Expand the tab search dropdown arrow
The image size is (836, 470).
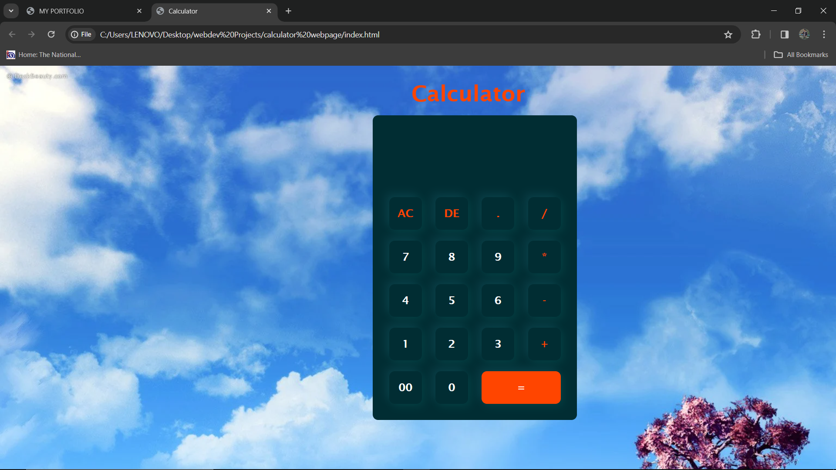11,11
